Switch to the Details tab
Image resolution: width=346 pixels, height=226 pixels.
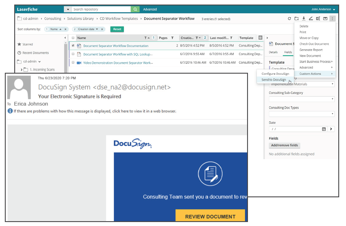[273, 52]
